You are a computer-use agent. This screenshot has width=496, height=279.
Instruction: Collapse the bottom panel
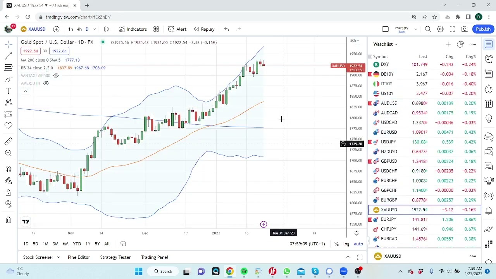click(x=348, y=257)
